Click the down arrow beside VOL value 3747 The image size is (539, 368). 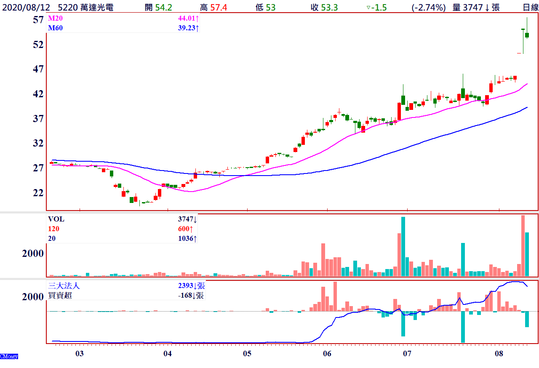[x=195, y=219]
